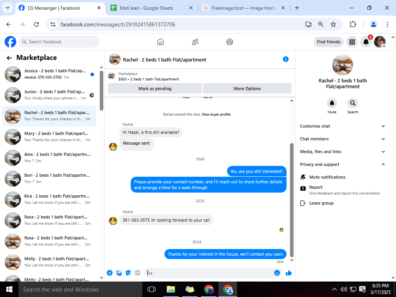Open emoji picker in message box
Image resolution: width=396 pixels, height=297 pixels.
[x=277, y=273]
